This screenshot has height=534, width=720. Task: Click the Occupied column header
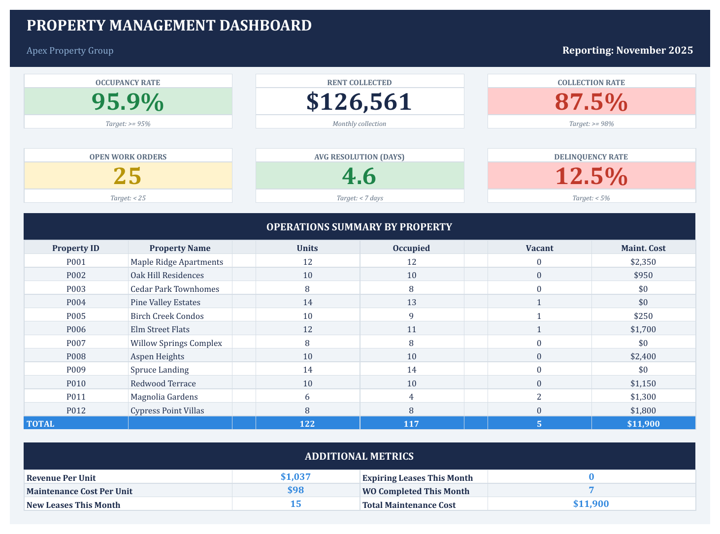click(x=411, y=248)
